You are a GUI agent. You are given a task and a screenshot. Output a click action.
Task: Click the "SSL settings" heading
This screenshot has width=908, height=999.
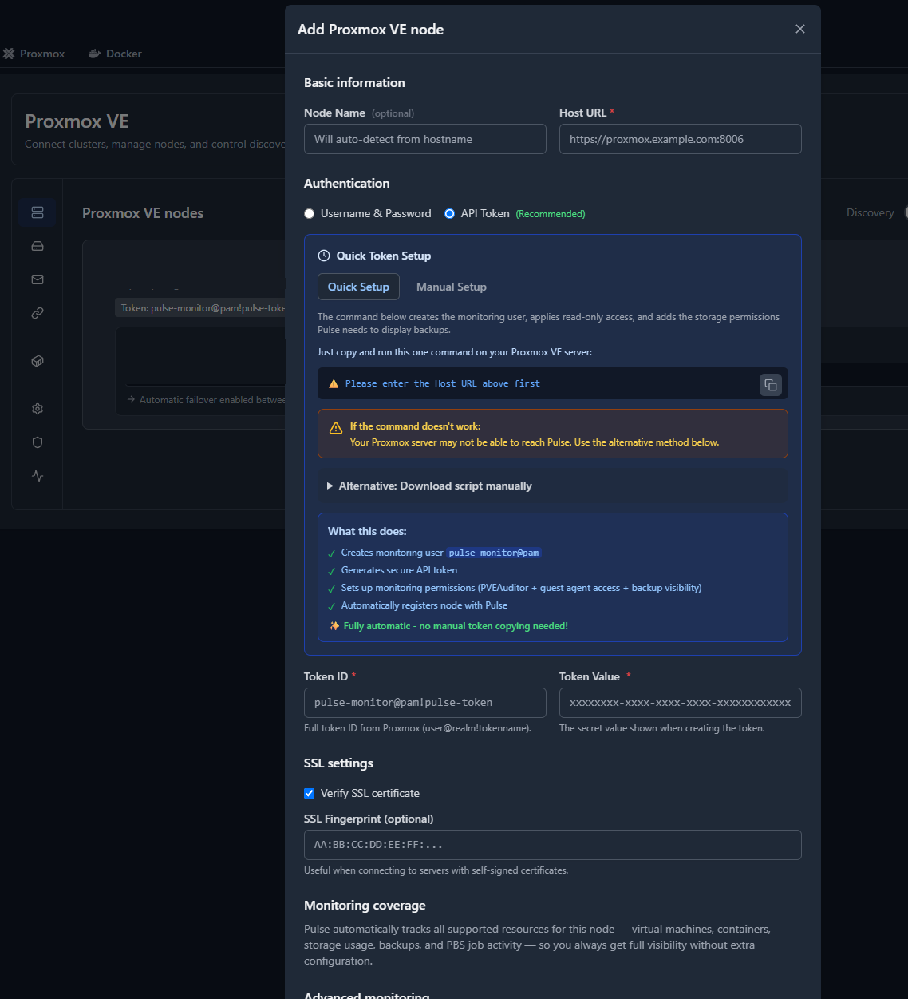coord(338,763)
